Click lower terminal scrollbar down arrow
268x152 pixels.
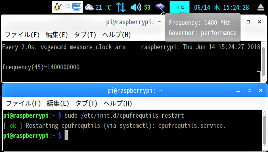point(264,148)
